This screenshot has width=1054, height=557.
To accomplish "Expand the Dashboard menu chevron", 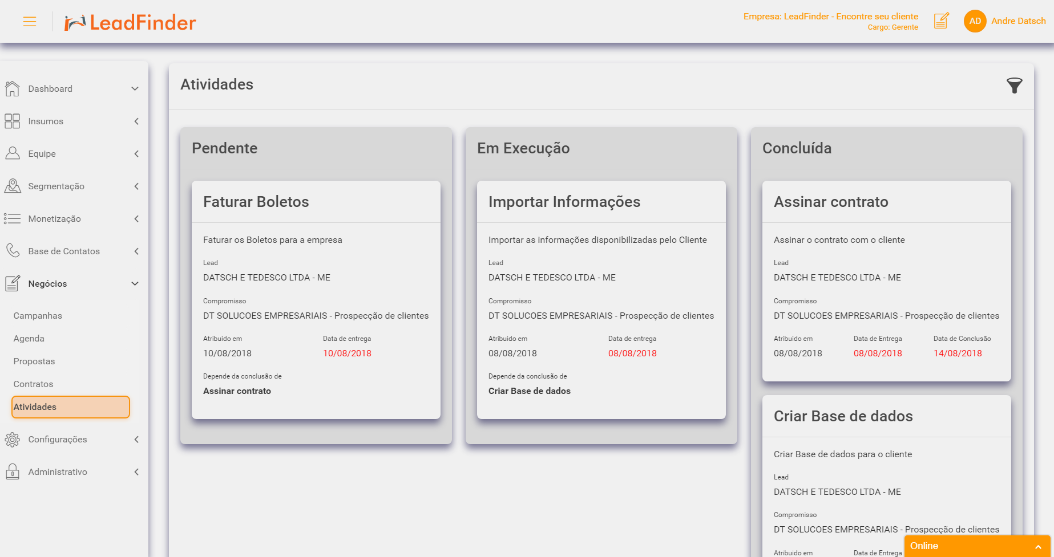I will (135, 88).
